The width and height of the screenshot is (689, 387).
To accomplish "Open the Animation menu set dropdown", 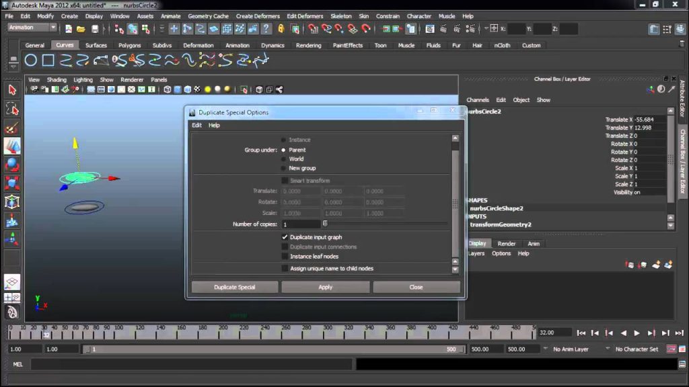I will coord(32,27).
